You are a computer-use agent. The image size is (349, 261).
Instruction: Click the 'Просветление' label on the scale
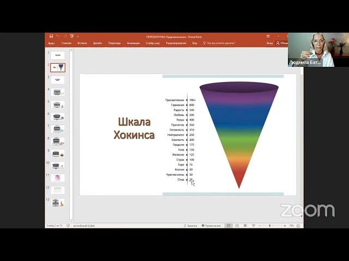pos(174,100)
